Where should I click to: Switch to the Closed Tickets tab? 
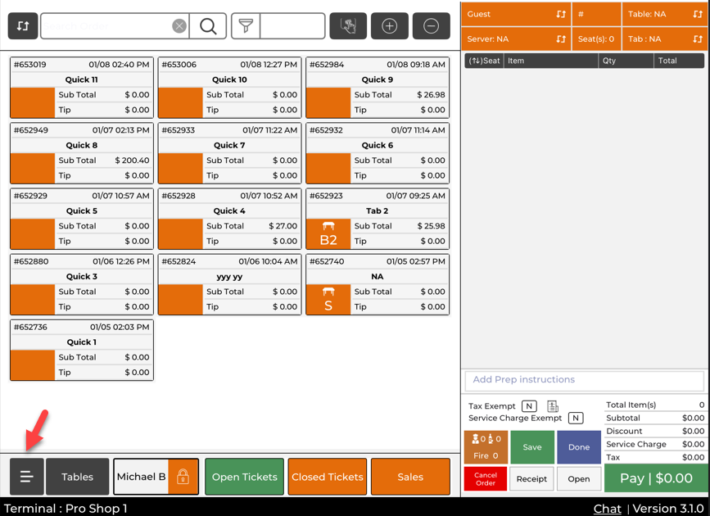point(328,477)
